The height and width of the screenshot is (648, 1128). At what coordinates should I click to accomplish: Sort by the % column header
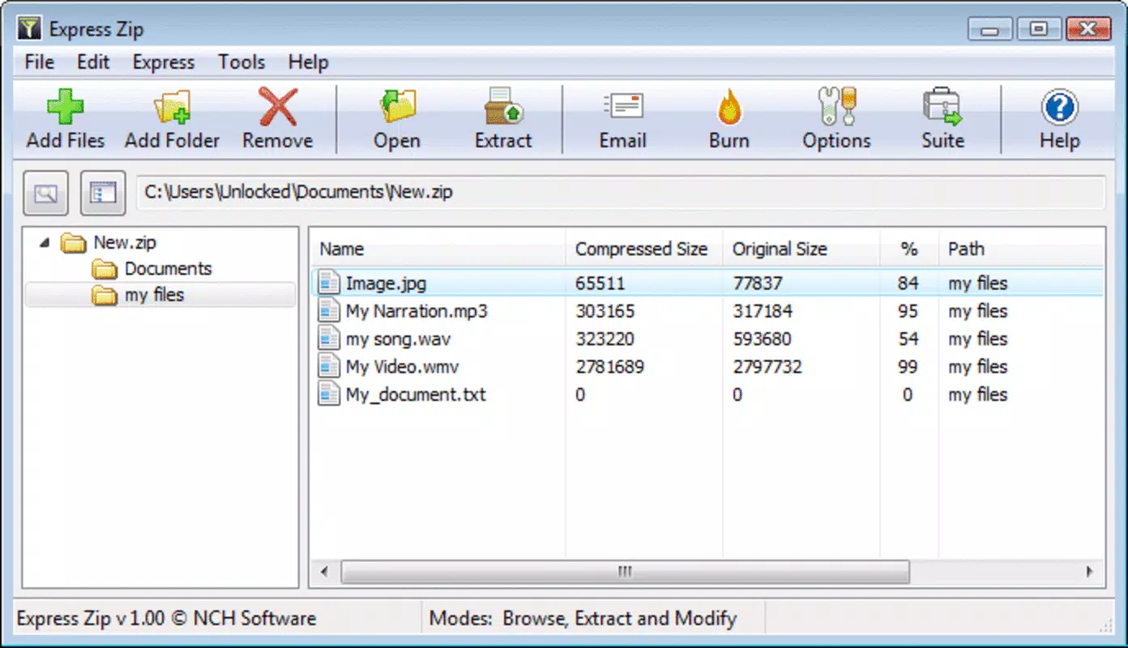click(908, 249)
